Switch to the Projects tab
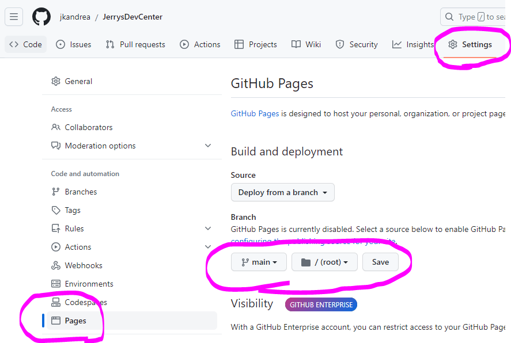The height and width of the screenshot is (343, 511). click(x=256, y=44)
